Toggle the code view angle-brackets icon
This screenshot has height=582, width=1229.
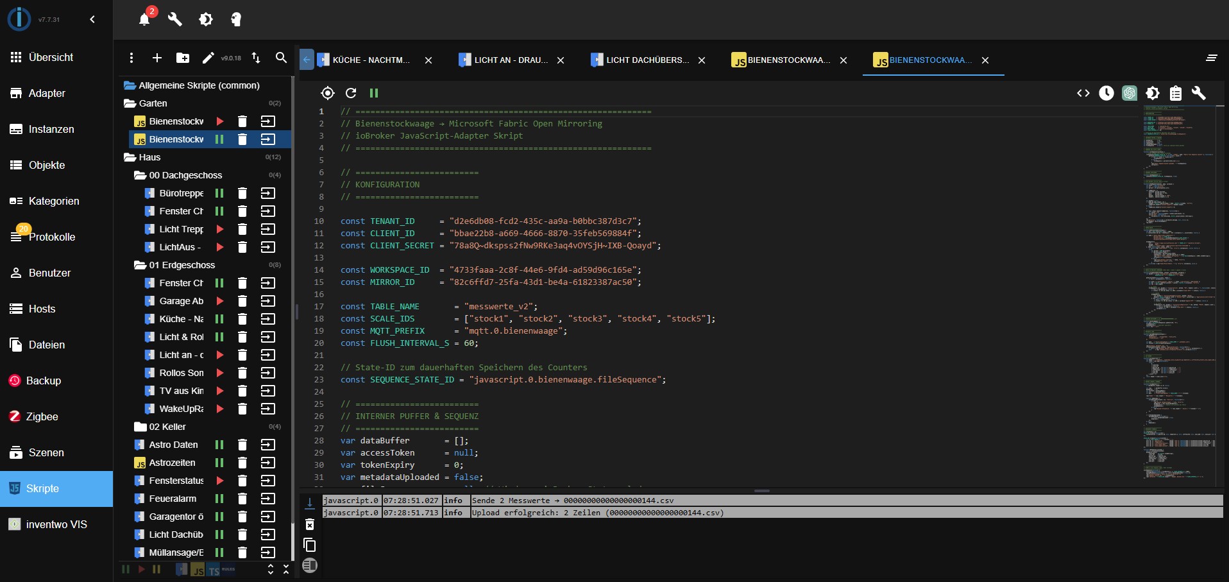click(1083, 93)
